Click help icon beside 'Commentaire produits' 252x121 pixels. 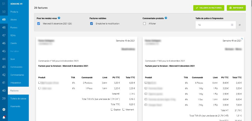(166, 18)
